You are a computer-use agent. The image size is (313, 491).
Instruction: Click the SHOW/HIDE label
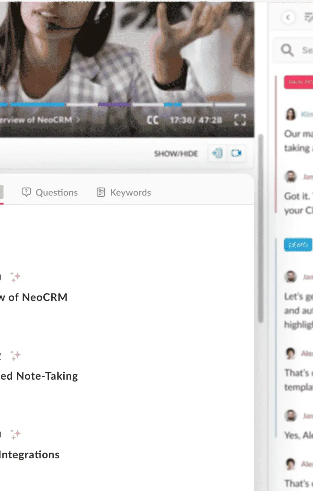point(176,153)
